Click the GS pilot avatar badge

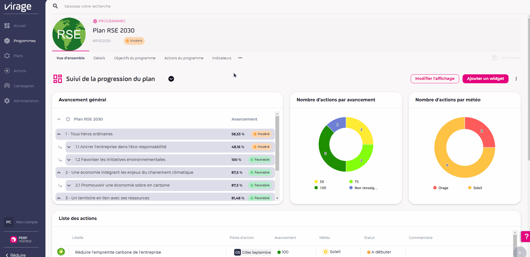click(238, 252)
